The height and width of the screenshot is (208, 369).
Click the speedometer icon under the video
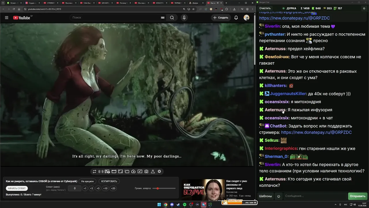coord(133,172)
